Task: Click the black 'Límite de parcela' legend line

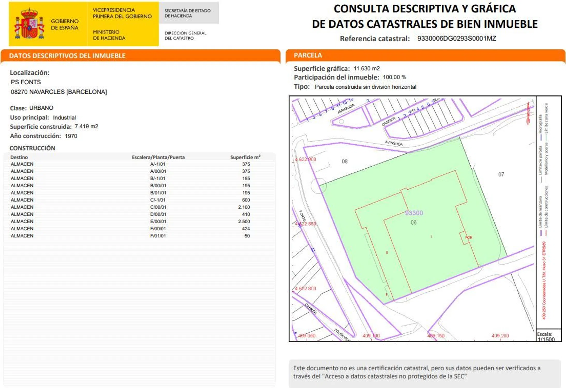Action: 541,180
